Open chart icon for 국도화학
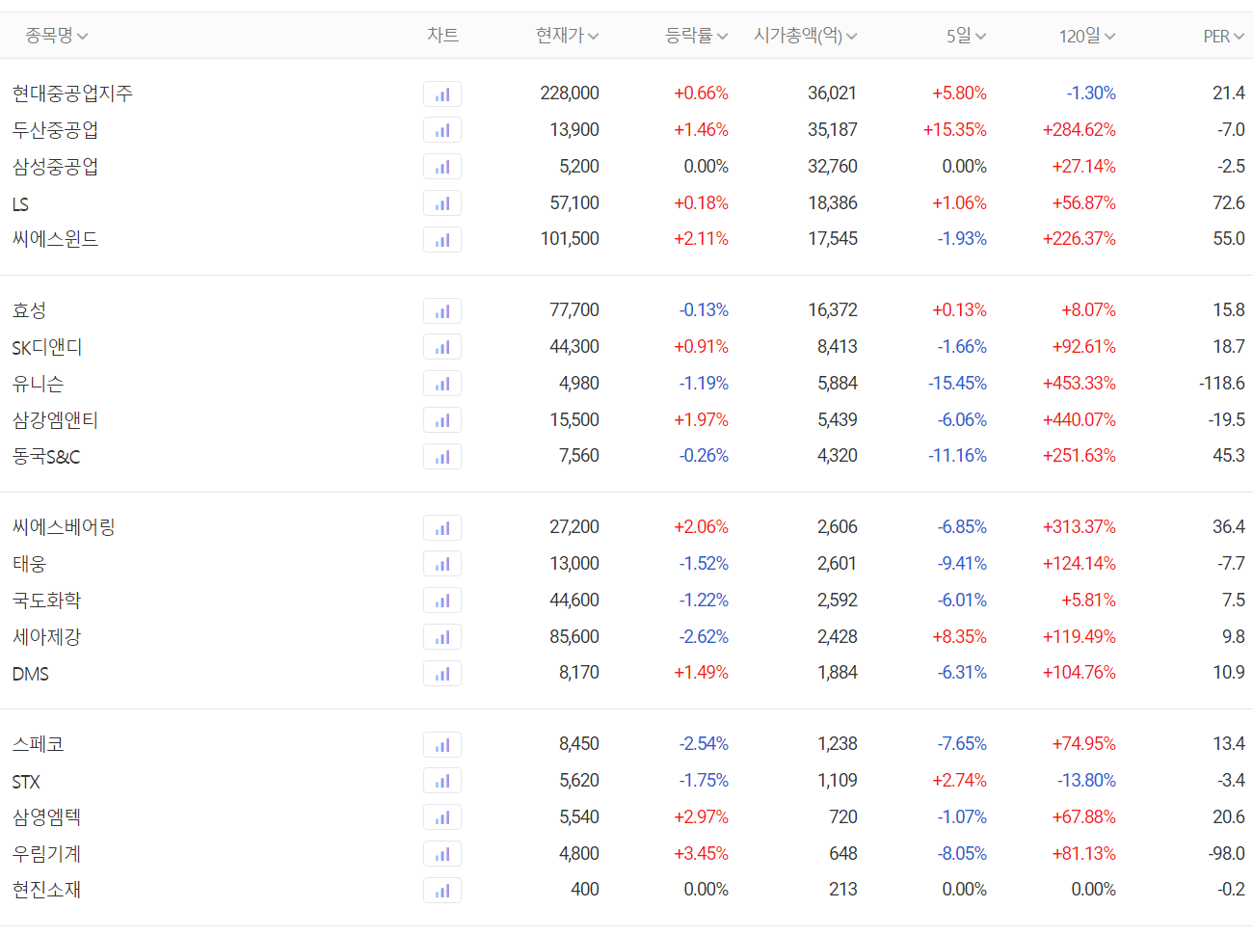 click(442, 601)
